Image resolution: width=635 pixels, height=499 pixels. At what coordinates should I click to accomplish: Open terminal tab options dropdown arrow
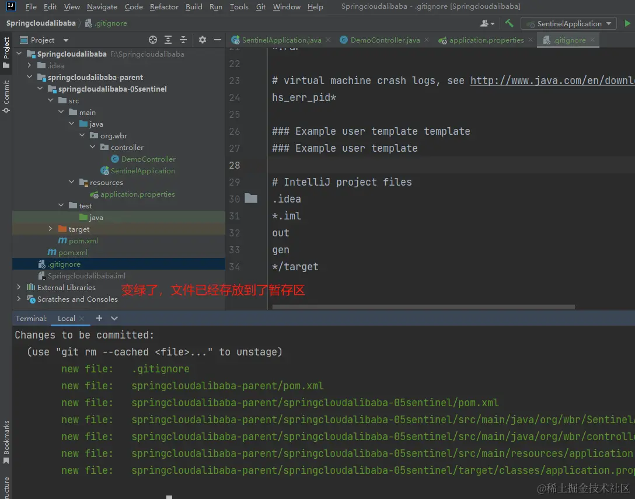pyautogui.click(x=114, y=318)
